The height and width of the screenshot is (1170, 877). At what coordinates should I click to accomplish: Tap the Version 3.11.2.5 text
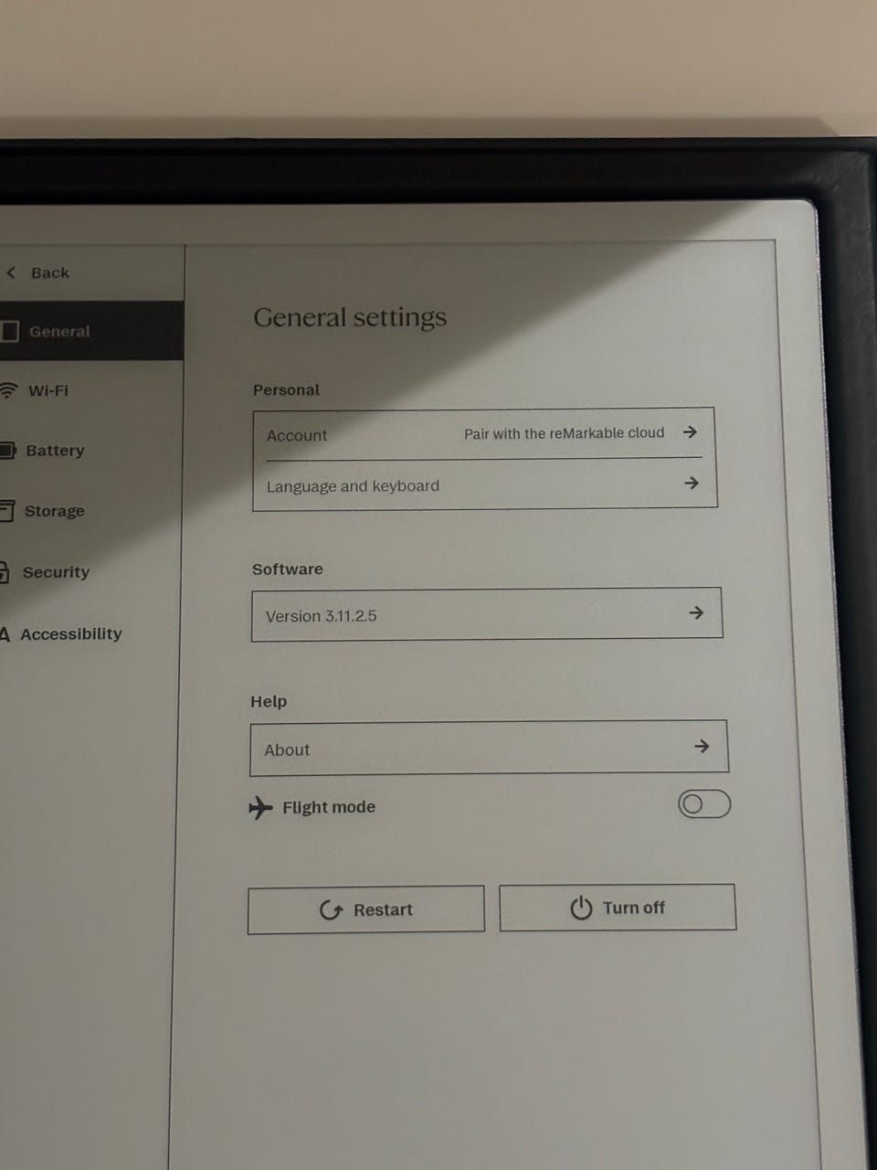(322, 616)
